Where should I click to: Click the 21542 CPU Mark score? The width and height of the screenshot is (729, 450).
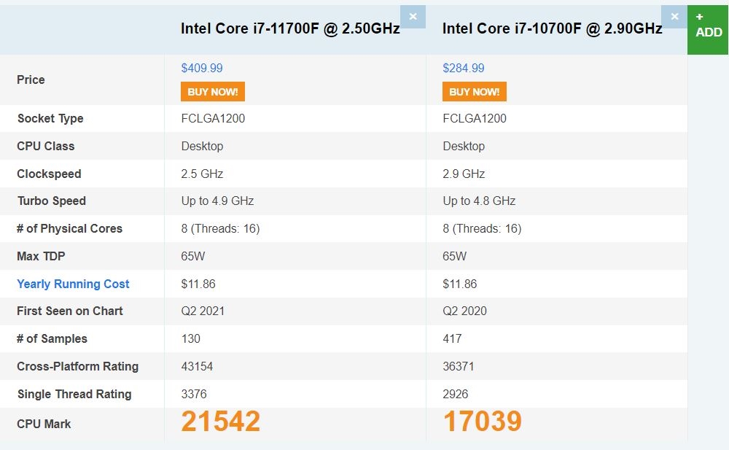click(220, 422)
